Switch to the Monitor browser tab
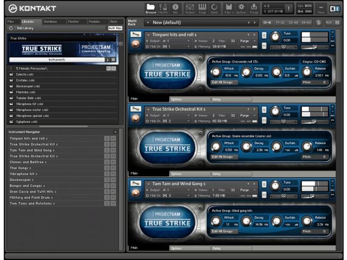 [x=73, y=22]
